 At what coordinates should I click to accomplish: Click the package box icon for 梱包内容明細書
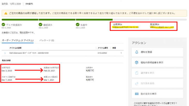[x=137, y=62]
